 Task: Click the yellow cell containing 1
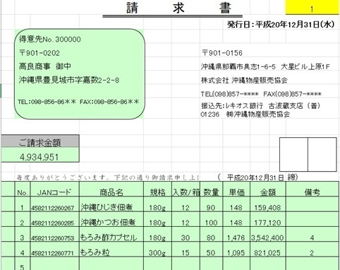pos(312,7)
